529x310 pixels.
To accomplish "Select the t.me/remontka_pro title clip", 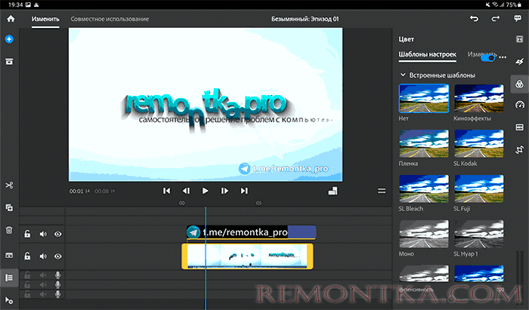I will click(252, 232).
